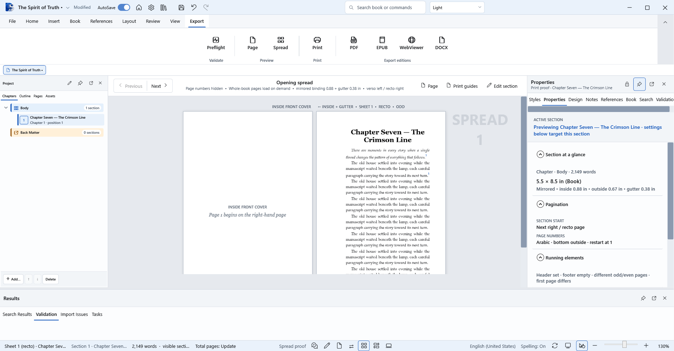
Task: Export the WebViewer edition
Action: point(411,43)
